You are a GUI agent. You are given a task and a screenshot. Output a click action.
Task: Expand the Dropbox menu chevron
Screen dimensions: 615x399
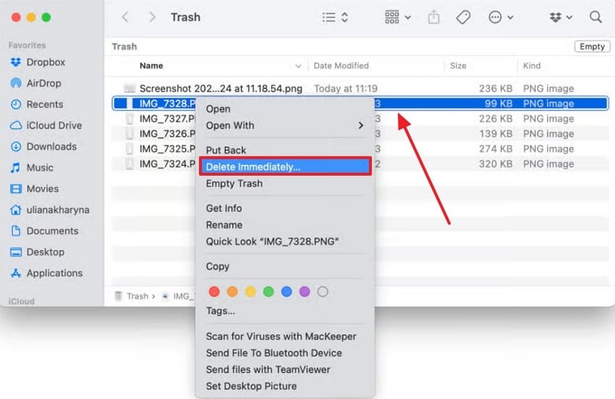click(569, 17)
